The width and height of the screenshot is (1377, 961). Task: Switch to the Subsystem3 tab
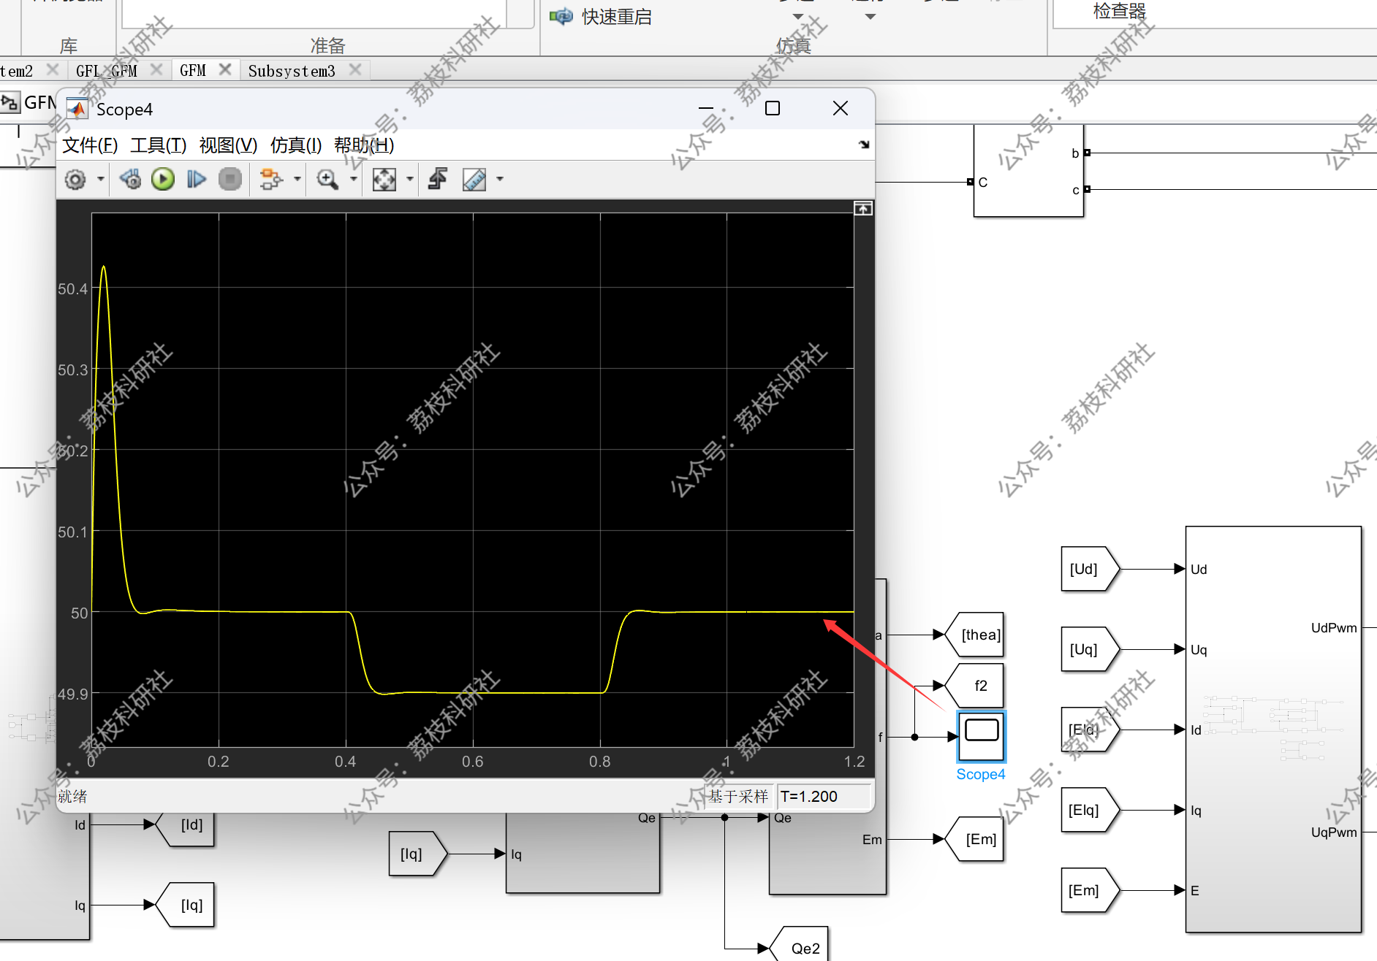tap(292, 71)
